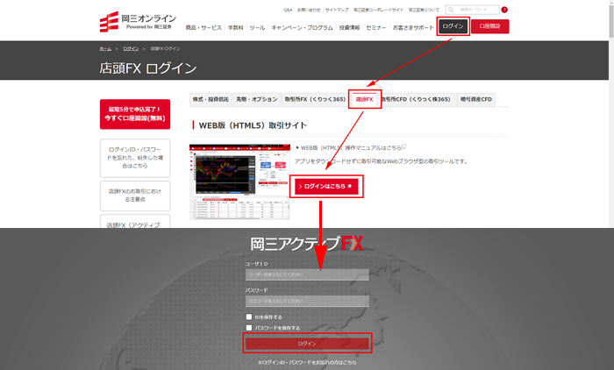This screenshot has width=614, height=370.
Task: Open 店頭FXのお取引における注意点 sidebar link
Action: [x=135, y=196]
